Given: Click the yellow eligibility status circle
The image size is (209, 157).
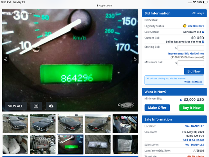Looking at the screenshot, I should point(184,26).
